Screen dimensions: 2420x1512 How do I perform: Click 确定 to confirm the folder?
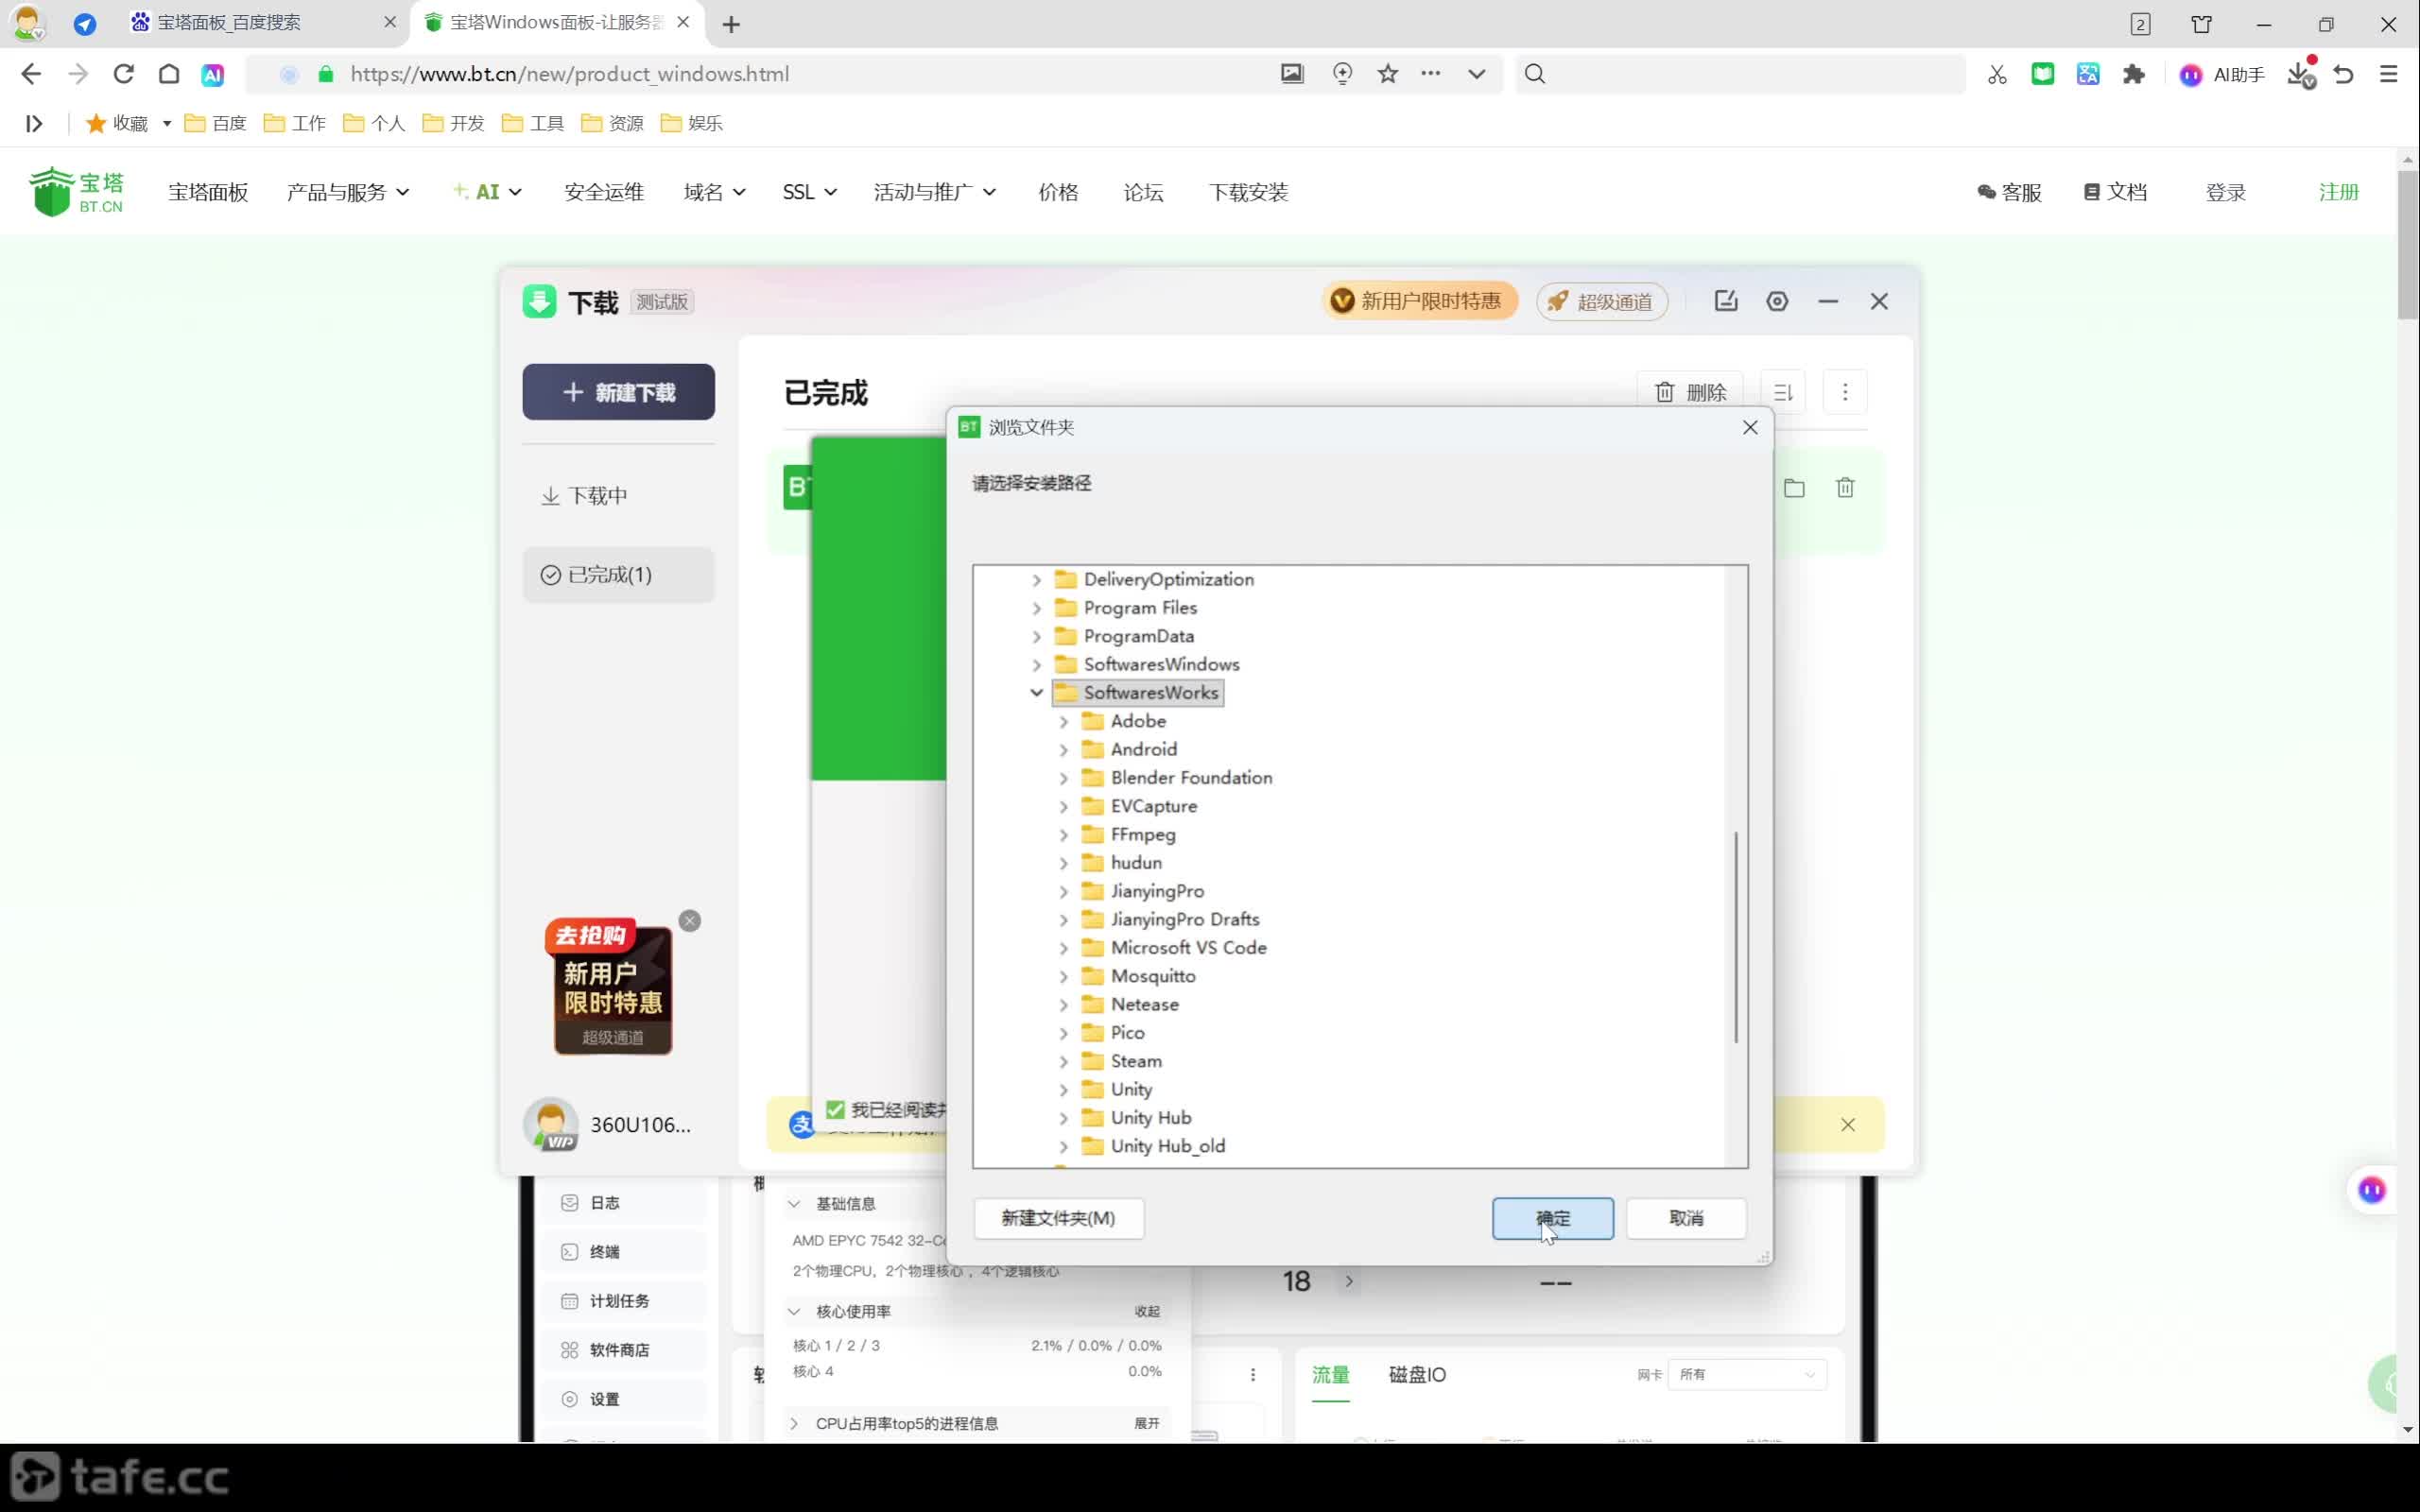(x=1553, y=1218)
